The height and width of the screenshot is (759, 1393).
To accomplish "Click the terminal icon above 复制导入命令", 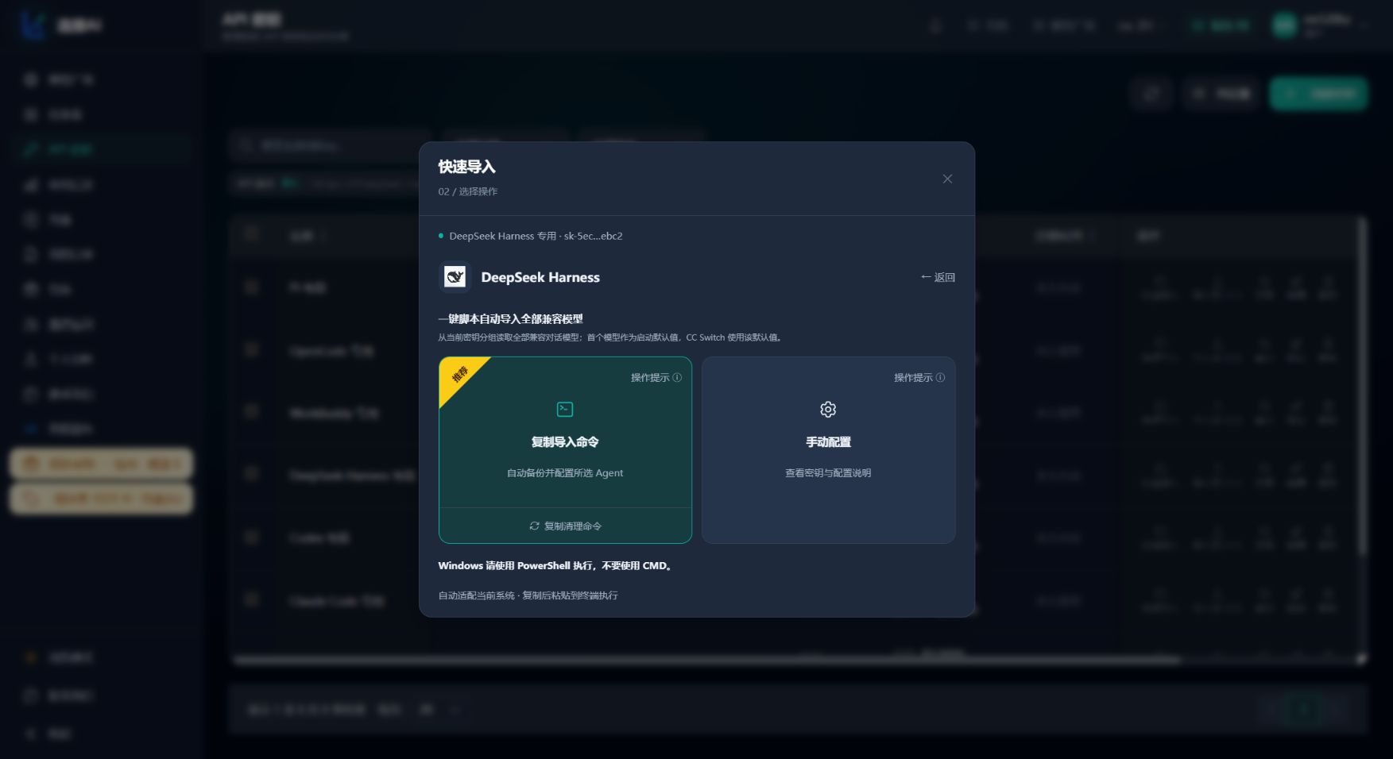I will [565, 409].
